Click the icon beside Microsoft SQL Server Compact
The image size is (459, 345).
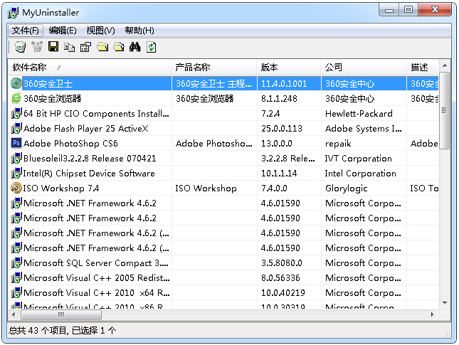(16, 262)
